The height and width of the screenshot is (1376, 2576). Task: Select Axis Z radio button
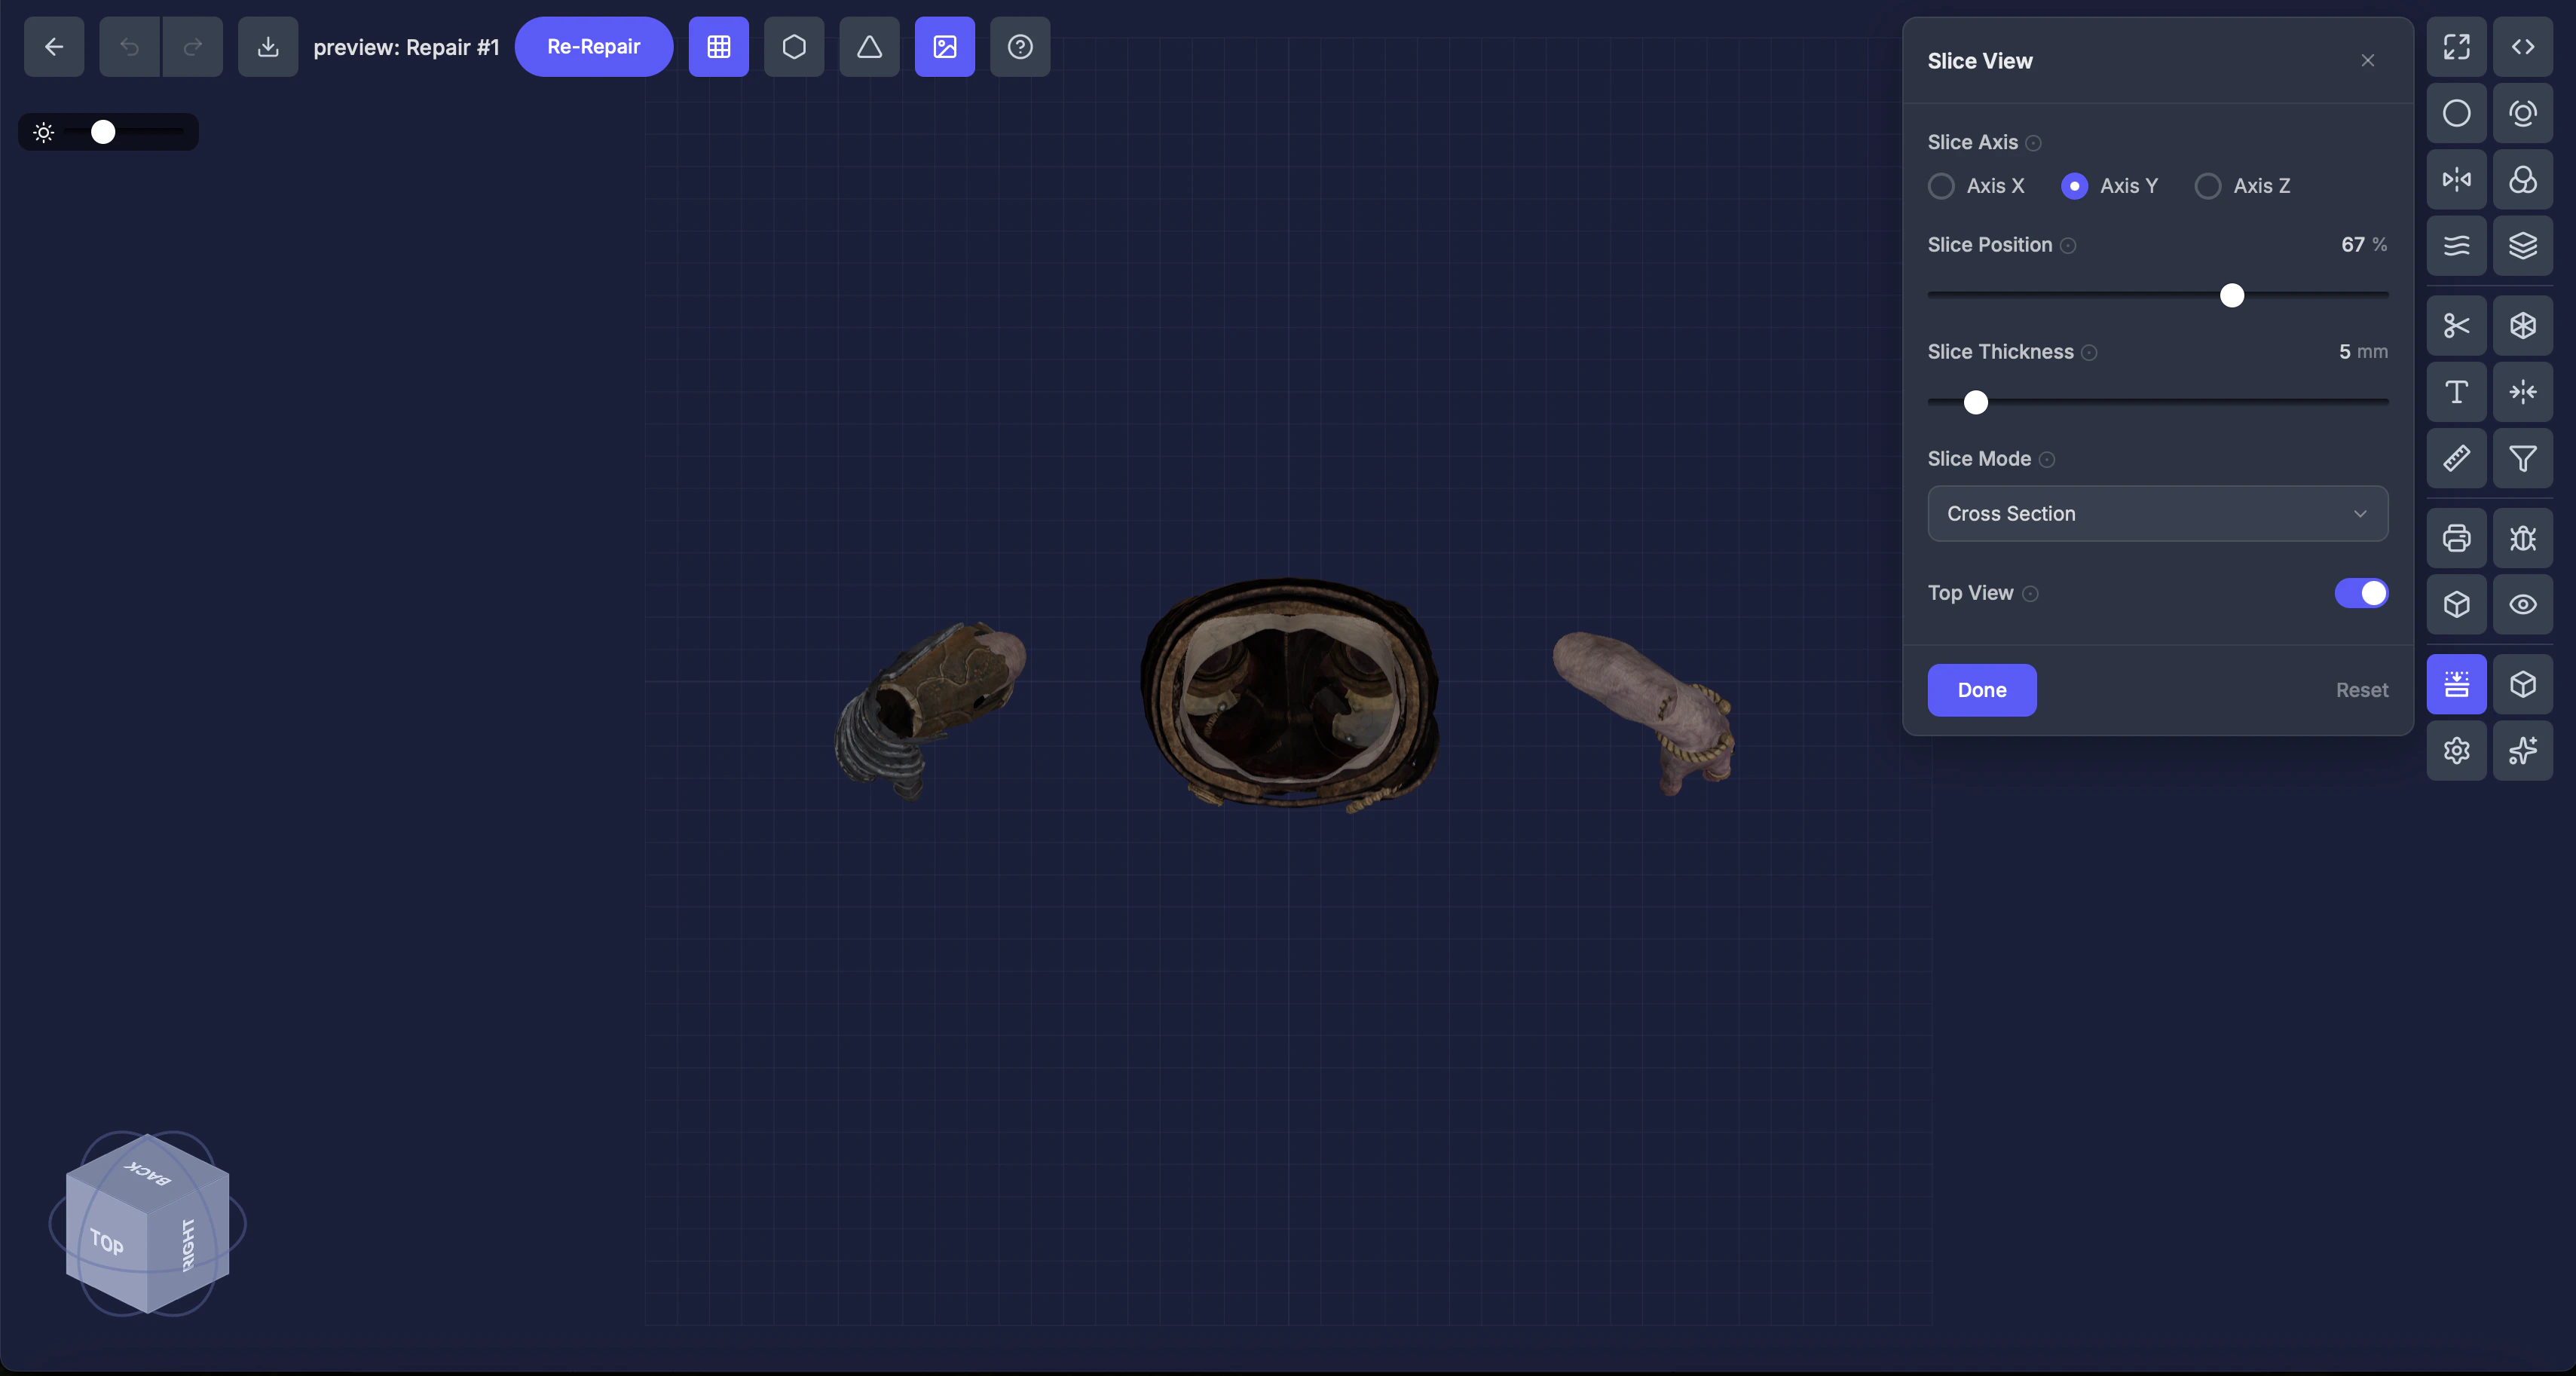2207,187
